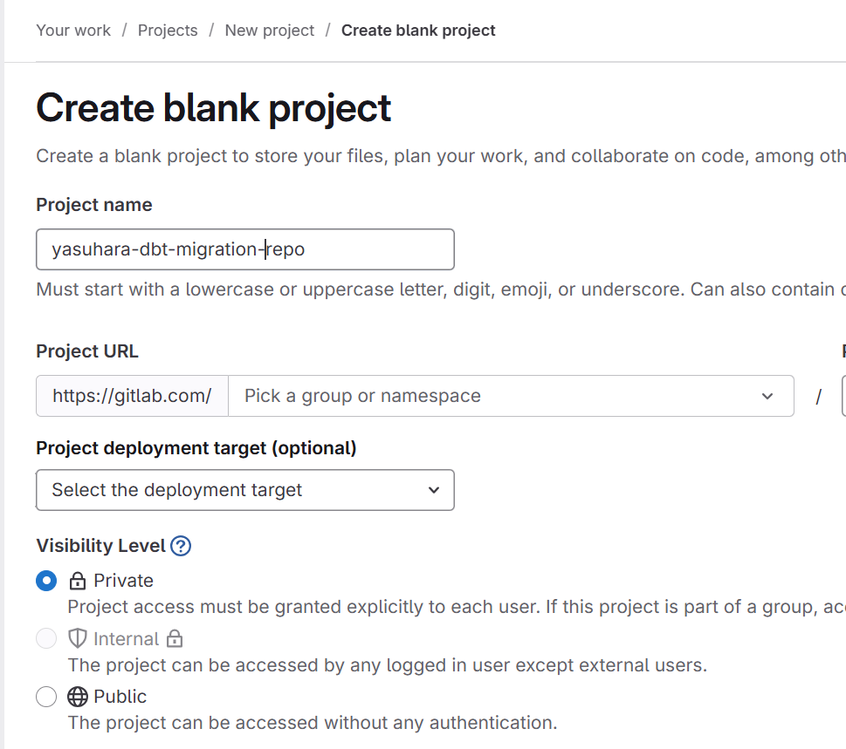Click the 'Project deployment target (optional)' label

(196, 448)
